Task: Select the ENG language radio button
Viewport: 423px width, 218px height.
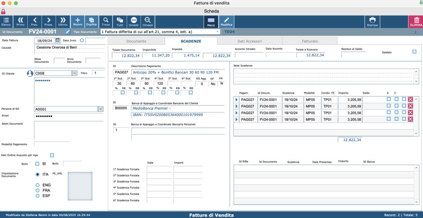Action: [x=38, y=185]
